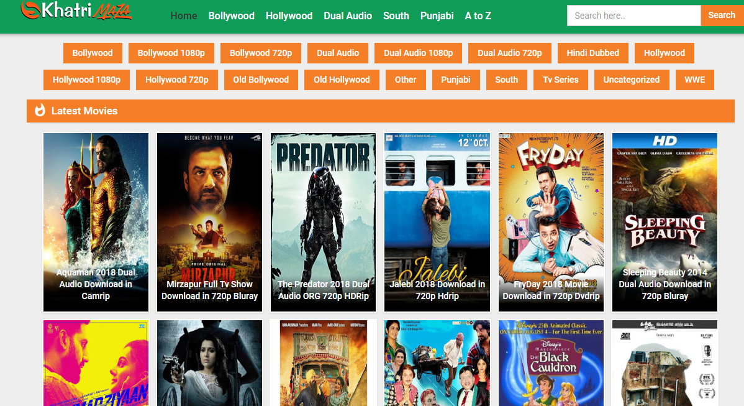Viewport: 744px width, 406px height.
Task: Open the Mirzapur Full Tv Show poster
Action: tap(209, 222)
